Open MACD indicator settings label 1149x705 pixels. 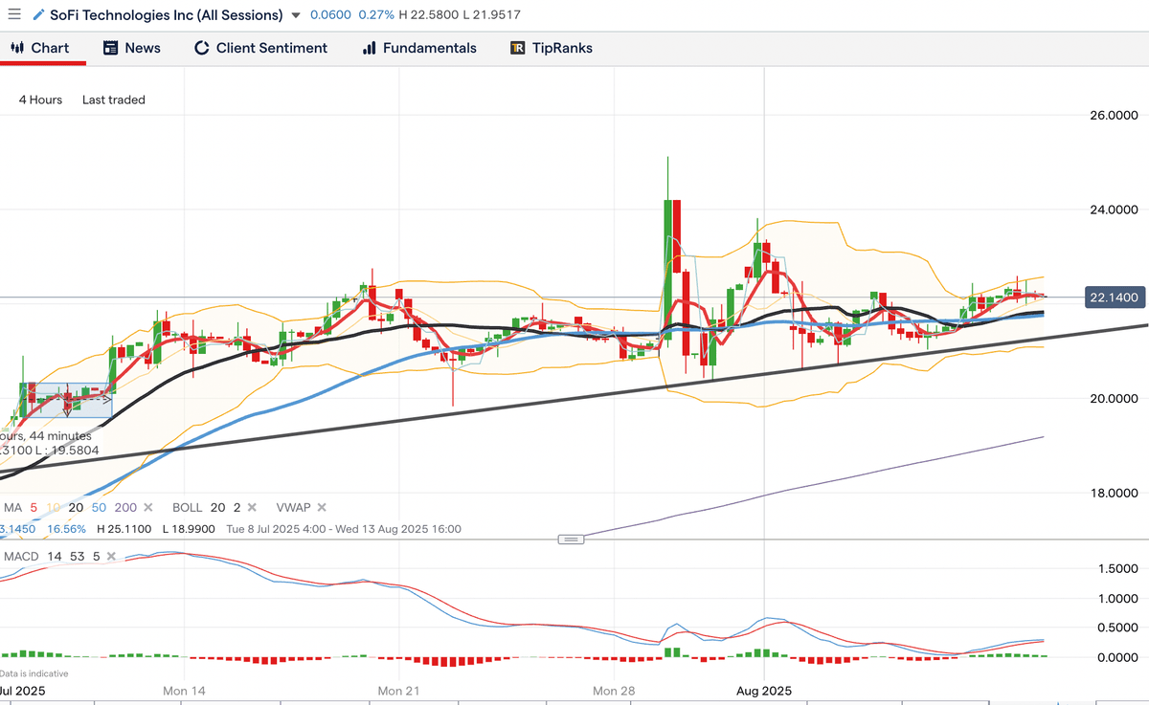22,556
